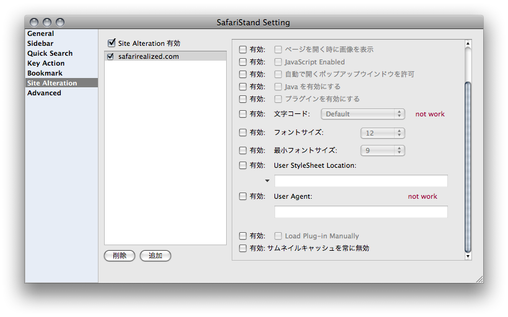Enable 有効 for フォントサイズ row

tap(243, 132)
